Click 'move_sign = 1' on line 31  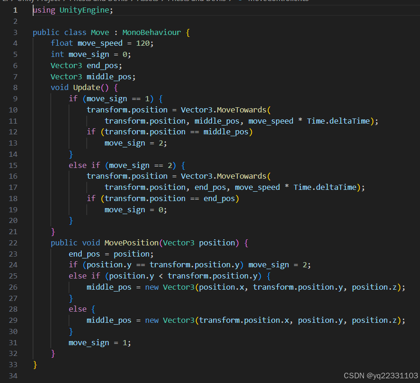coord(98,342)
